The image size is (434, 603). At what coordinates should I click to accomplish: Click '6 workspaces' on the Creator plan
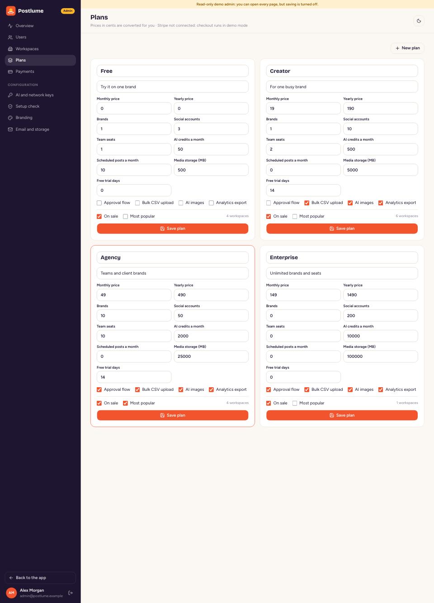(407, 216)
